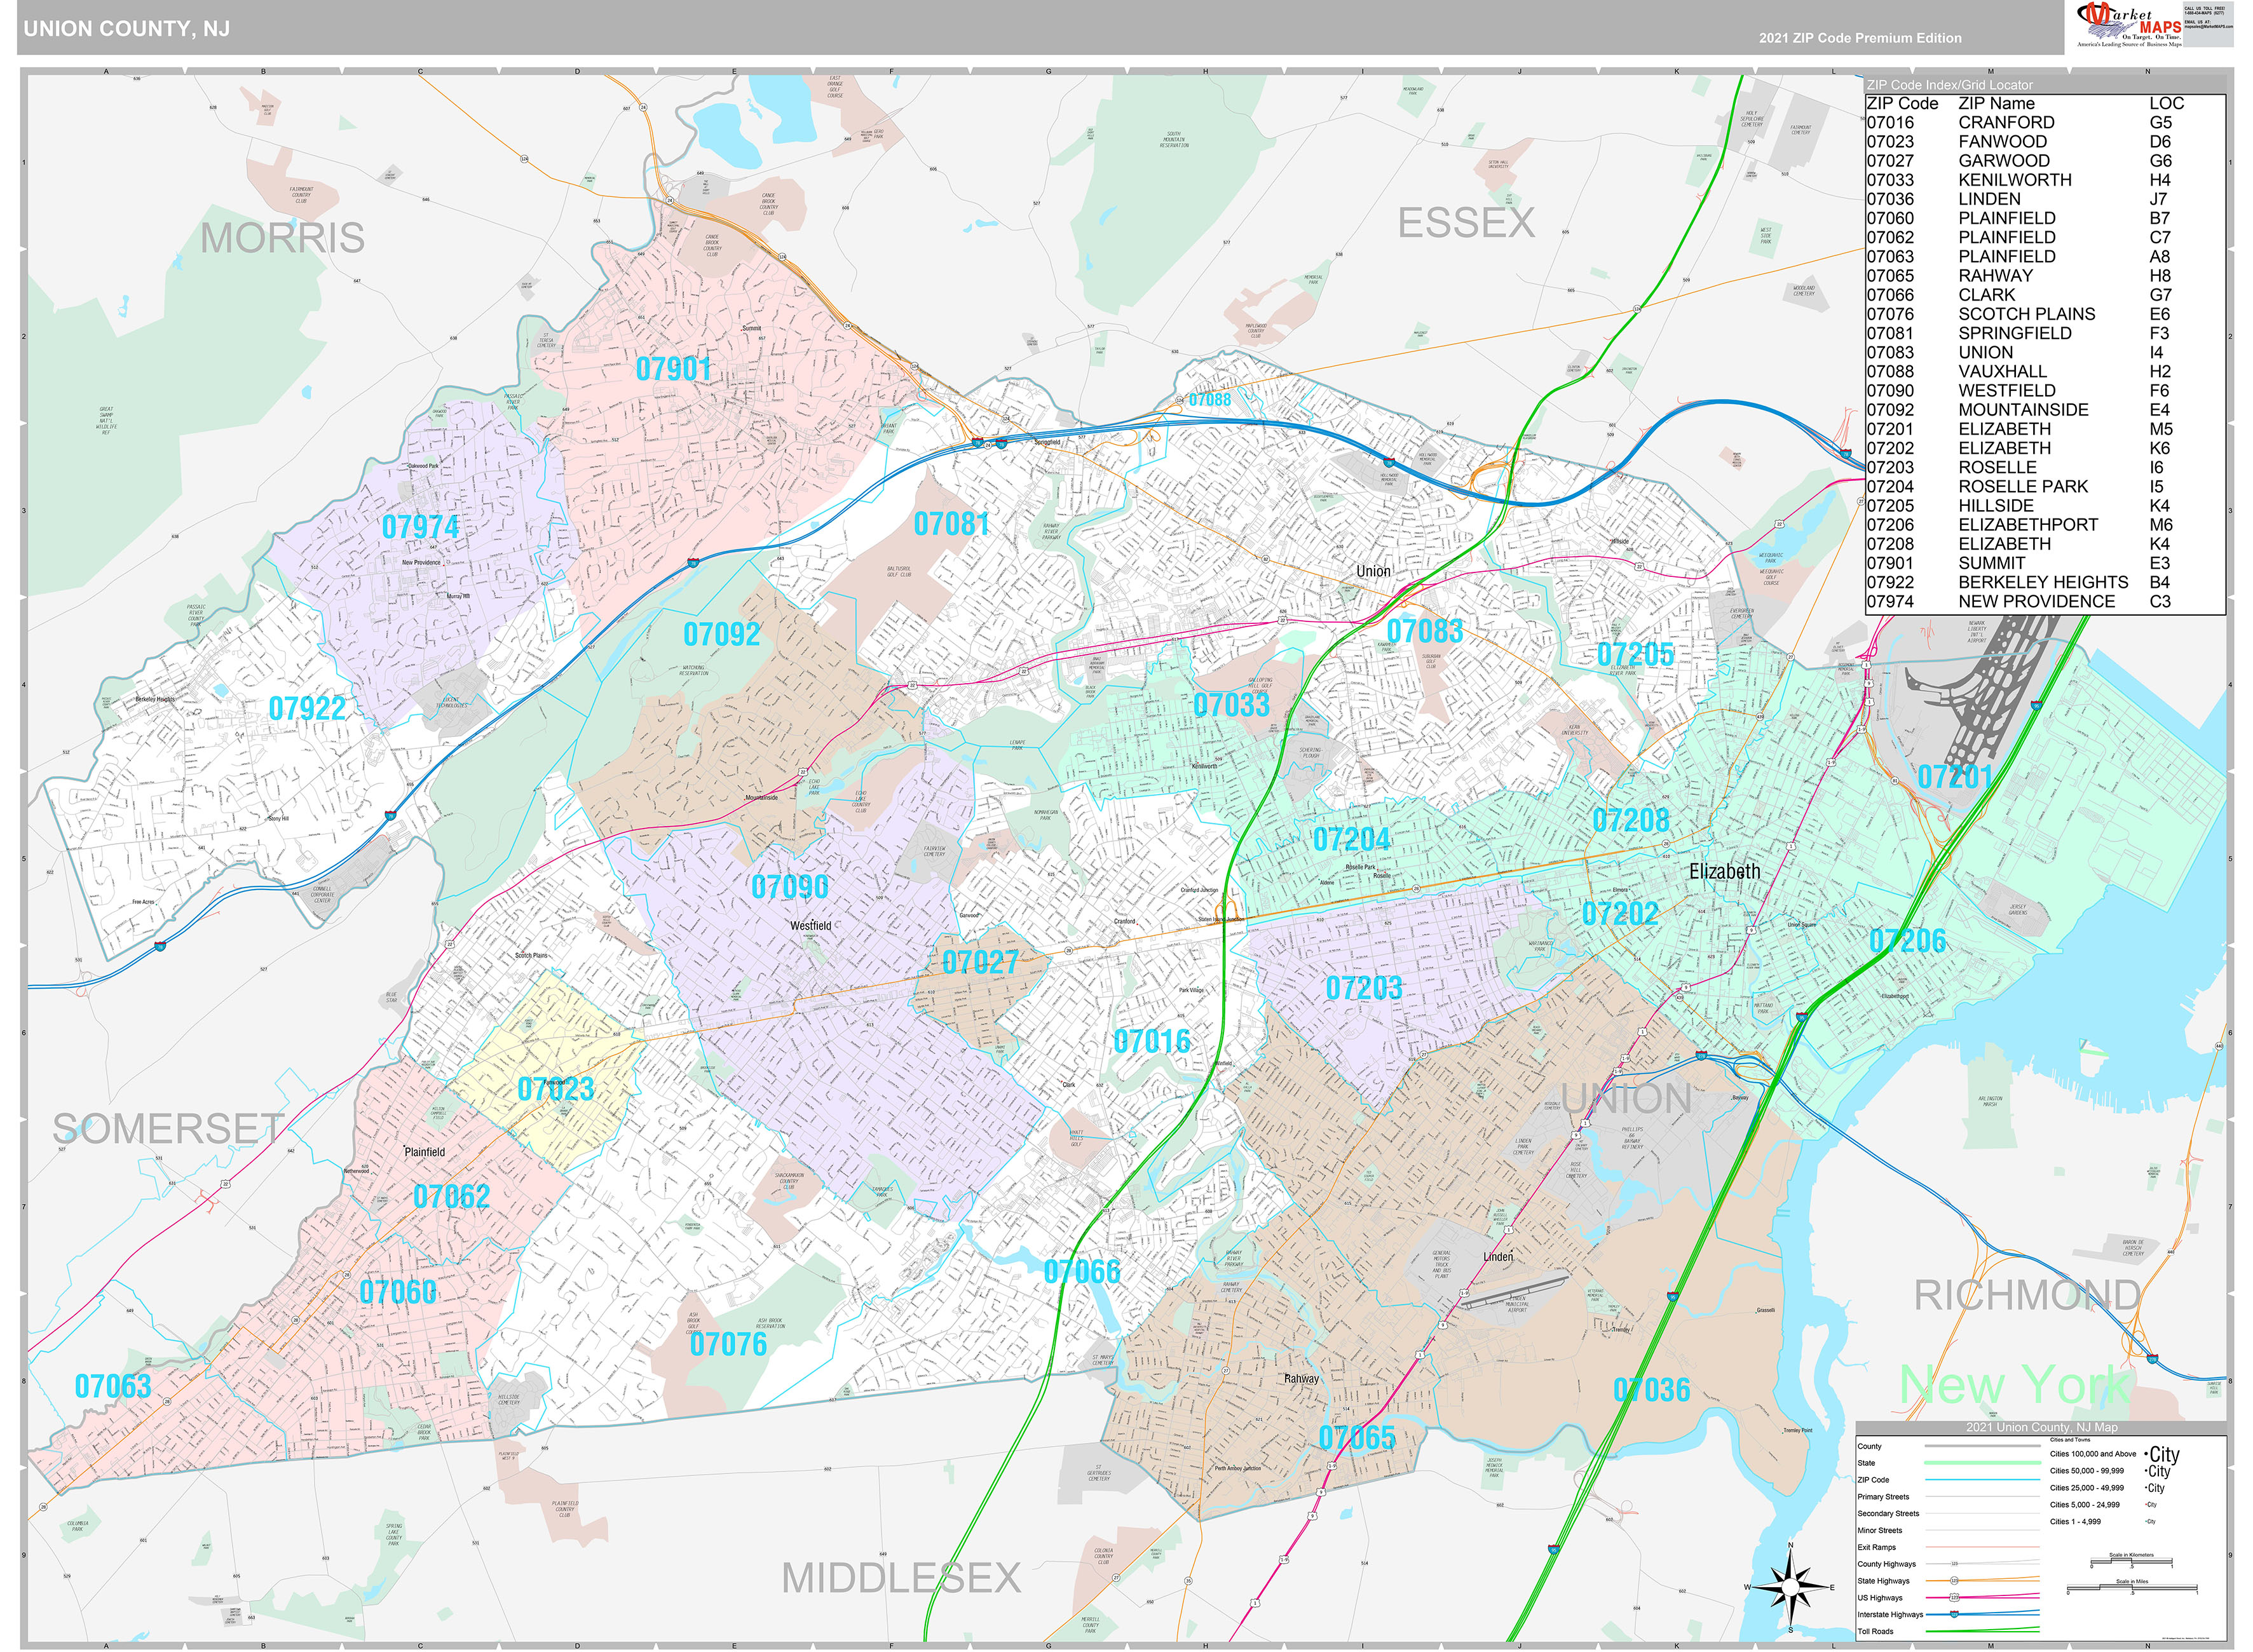Click the Westfield city label on the map
Image resolution: width=2253 pixels, height=1652 pixels.
(810, 926)
